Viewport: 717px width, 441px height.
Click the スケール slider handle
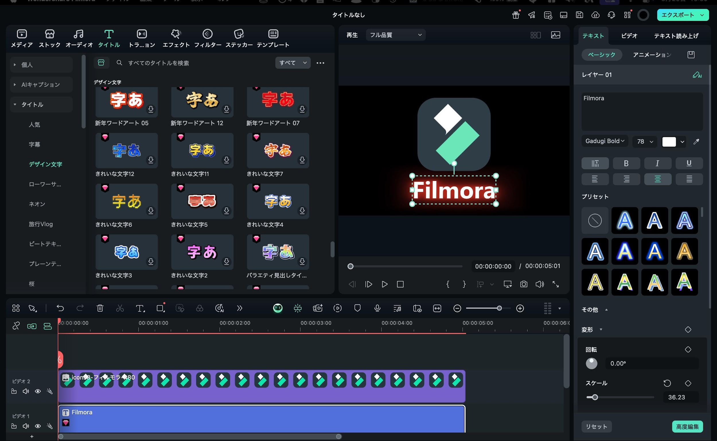pyautogui.click(x=595, y=397)
